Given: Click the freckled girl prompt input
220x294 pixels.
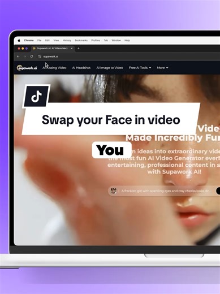Looking at the screenshot, I should click(166, 191).
